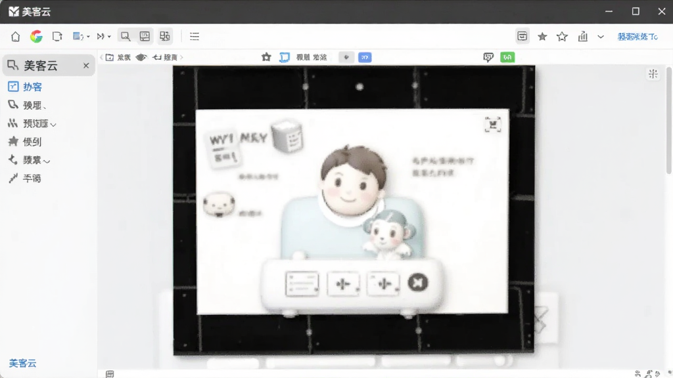This screenshot has height=378, width=673.
Task: Open the three-line list menu icon
Action: pyautogui.click(x=195, y=37)
